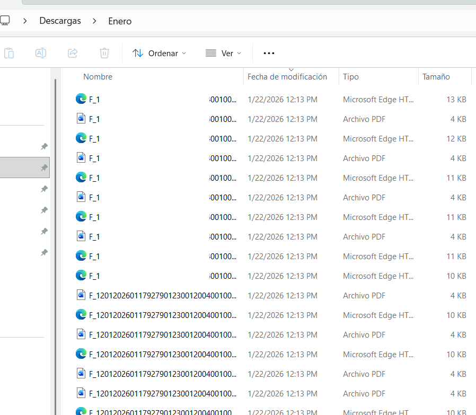
Task: Click the PC monitor icon in address bar
Action: click(x=5, y=21)
